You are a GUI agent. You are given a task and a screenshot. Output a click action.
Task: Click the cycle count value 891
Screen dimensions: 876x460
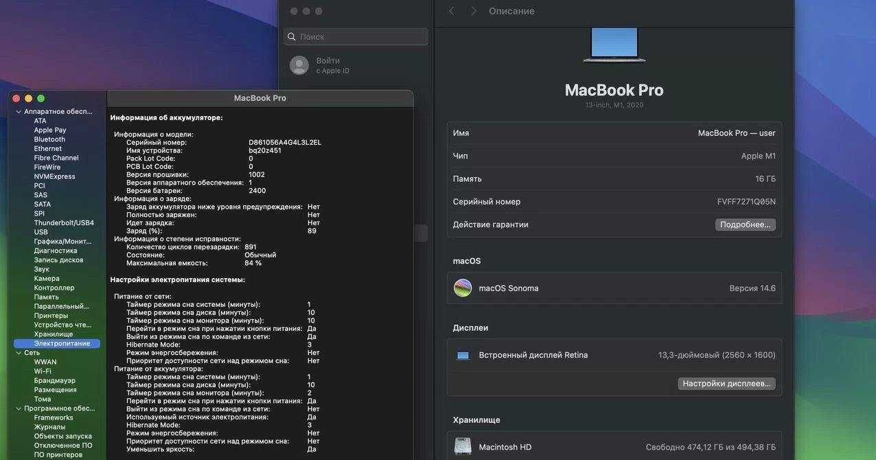(x=251, y=247)
